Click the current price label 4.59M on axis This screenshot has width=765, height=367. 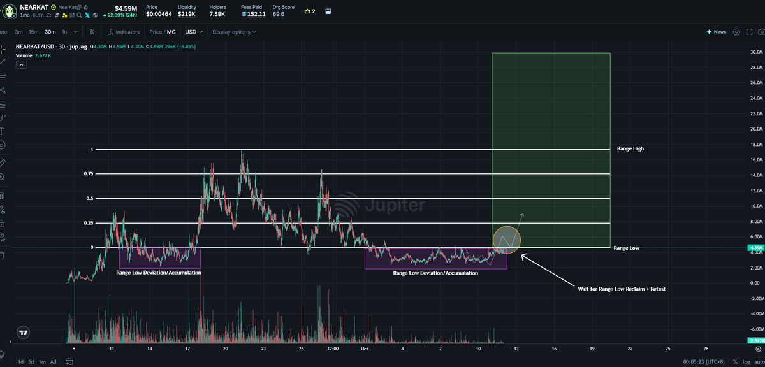(x=756, y=248)
